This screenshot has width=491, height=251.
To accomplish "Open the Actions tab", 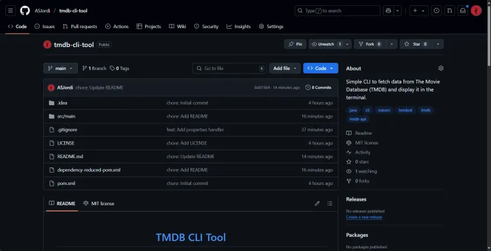I will click(117, 27).
